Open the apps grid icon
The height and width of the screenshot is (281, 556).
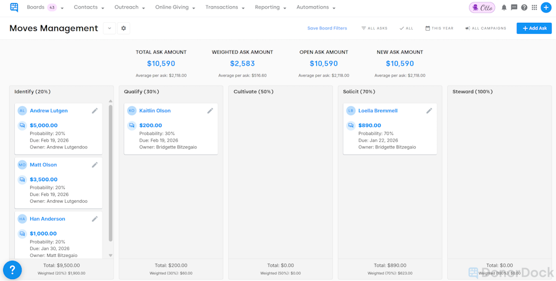pyautogui.click(x=534, y=7)
